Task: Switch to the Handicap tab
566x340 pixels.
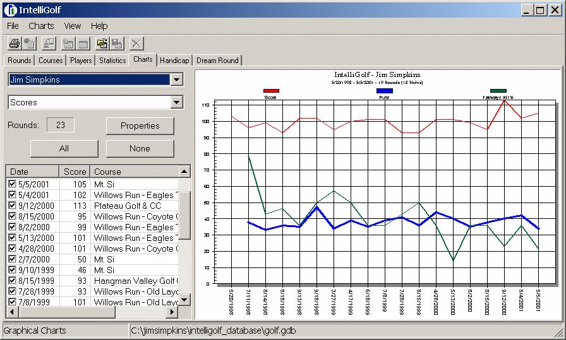Action: pyautogui.click(x=174, y=60)
